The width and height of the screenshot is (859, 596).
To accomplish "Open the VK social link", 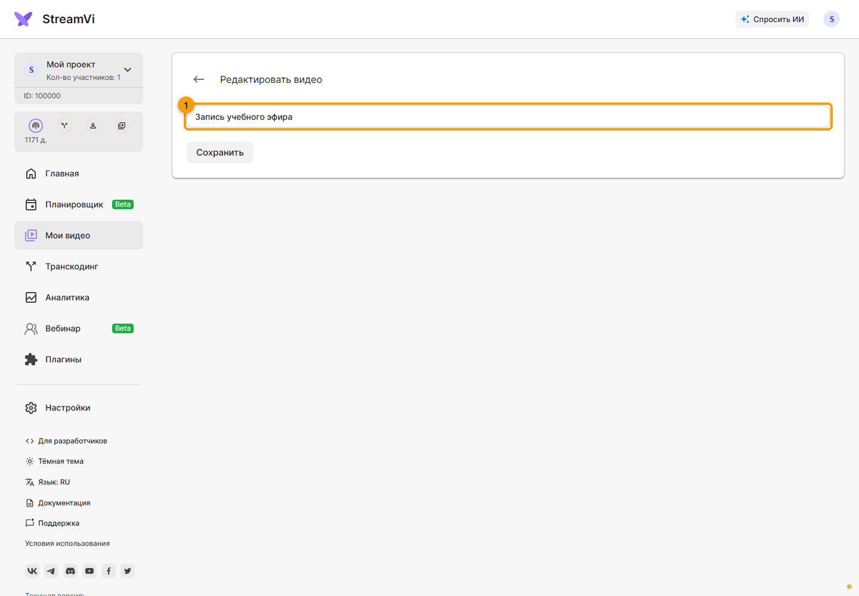I will coord(32,571).
